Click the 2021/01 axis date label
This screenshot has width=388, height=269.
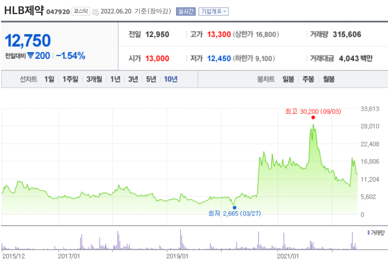point(288,256)
